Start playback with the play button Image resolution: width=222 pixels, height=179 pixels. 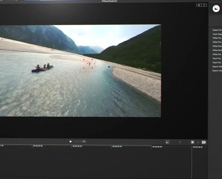tap(71, 141)
